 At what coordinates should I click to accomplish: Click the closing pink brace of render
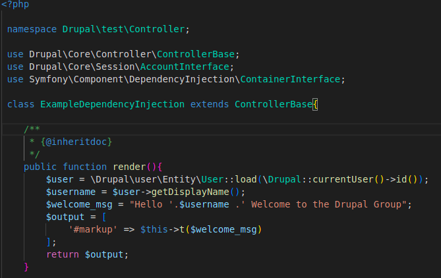[x=26, y=267]
